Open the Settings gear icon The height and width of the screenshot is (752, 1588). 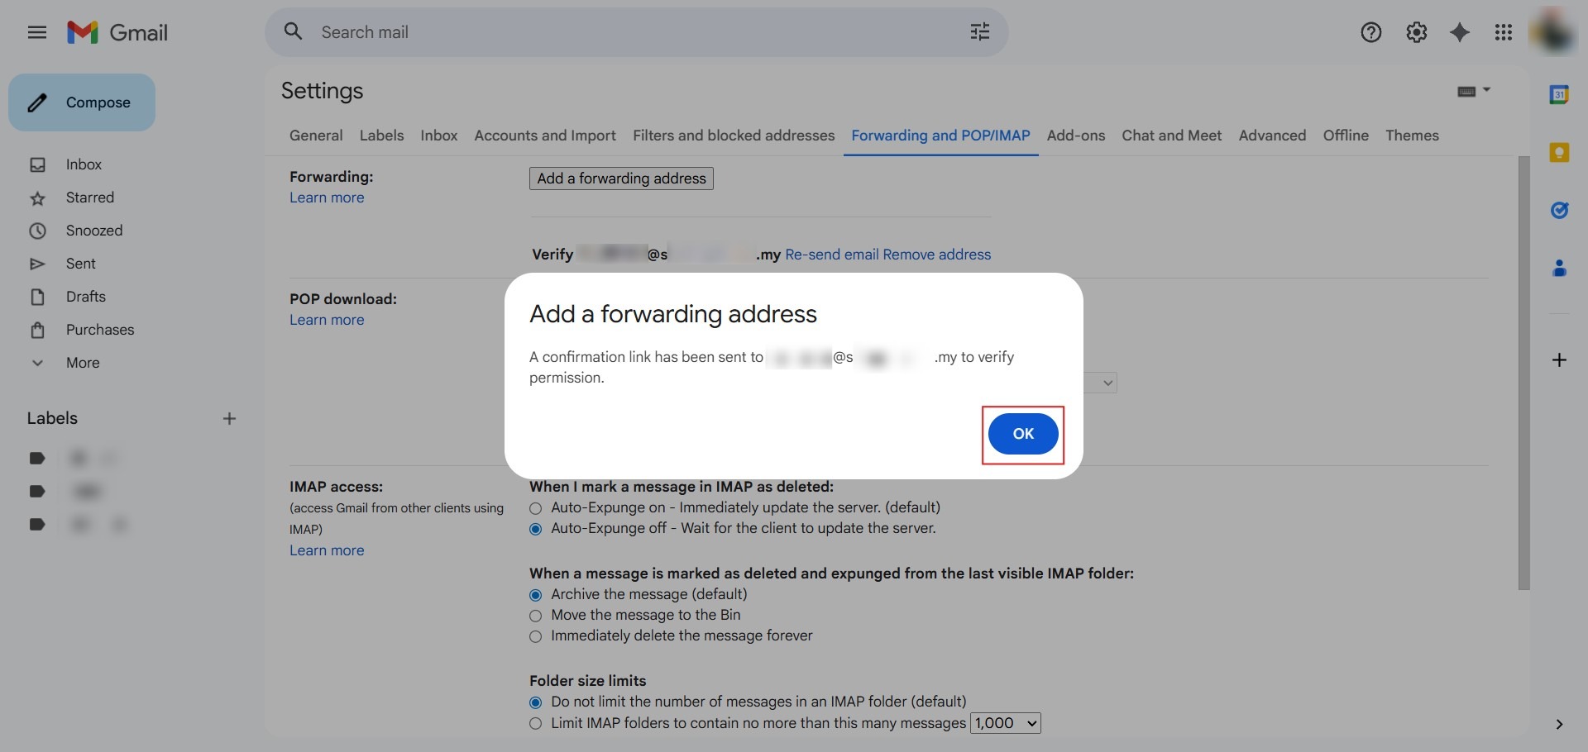(x=1416, y=32)
